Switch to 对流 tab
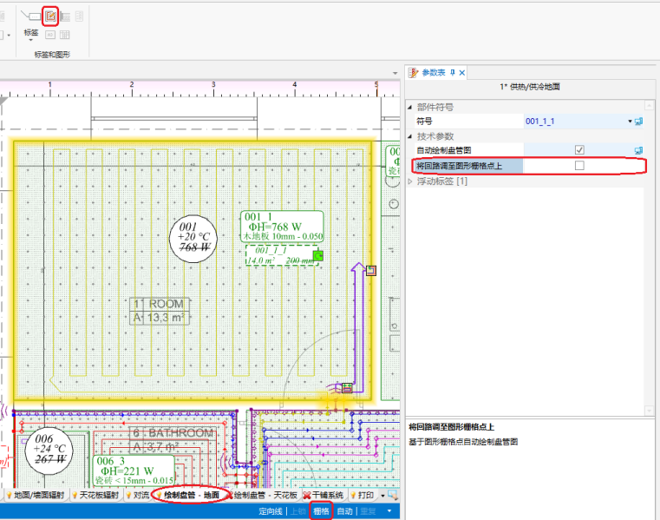This screenshot has height=520, width=660. (x=138, y=495)
